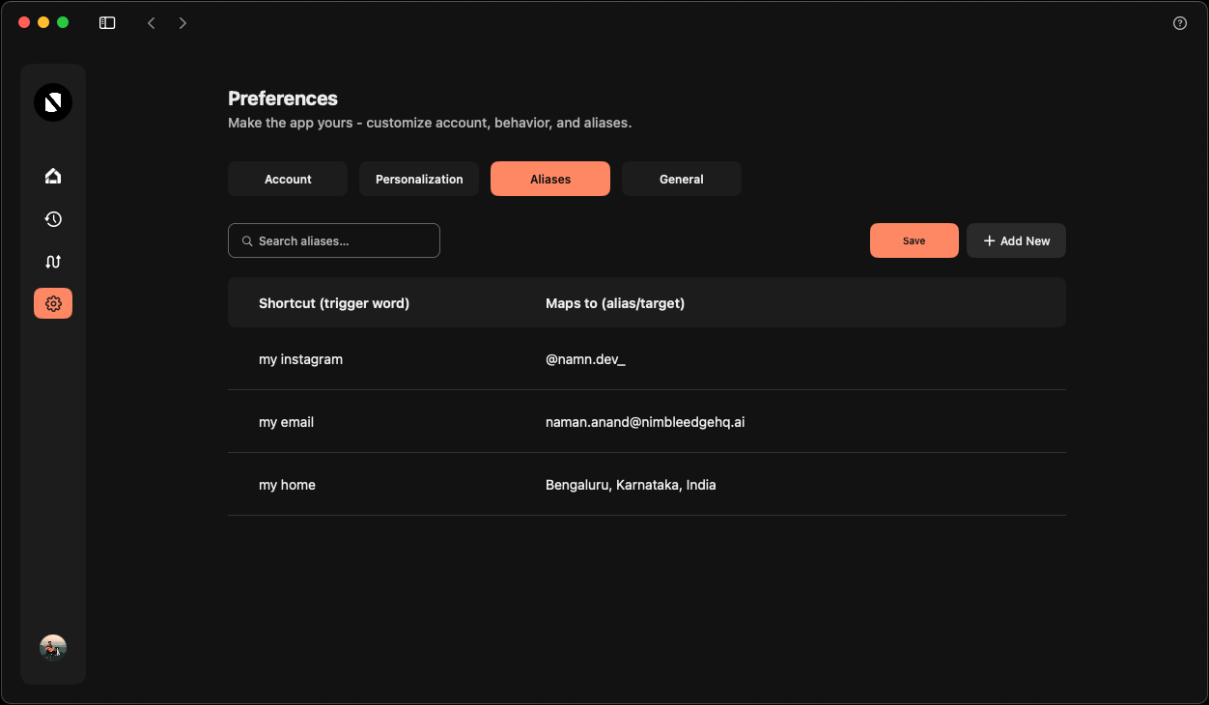Open the help question mark icon
The width and height of the screenshot is (1209, 705).
coord(1179,23)
